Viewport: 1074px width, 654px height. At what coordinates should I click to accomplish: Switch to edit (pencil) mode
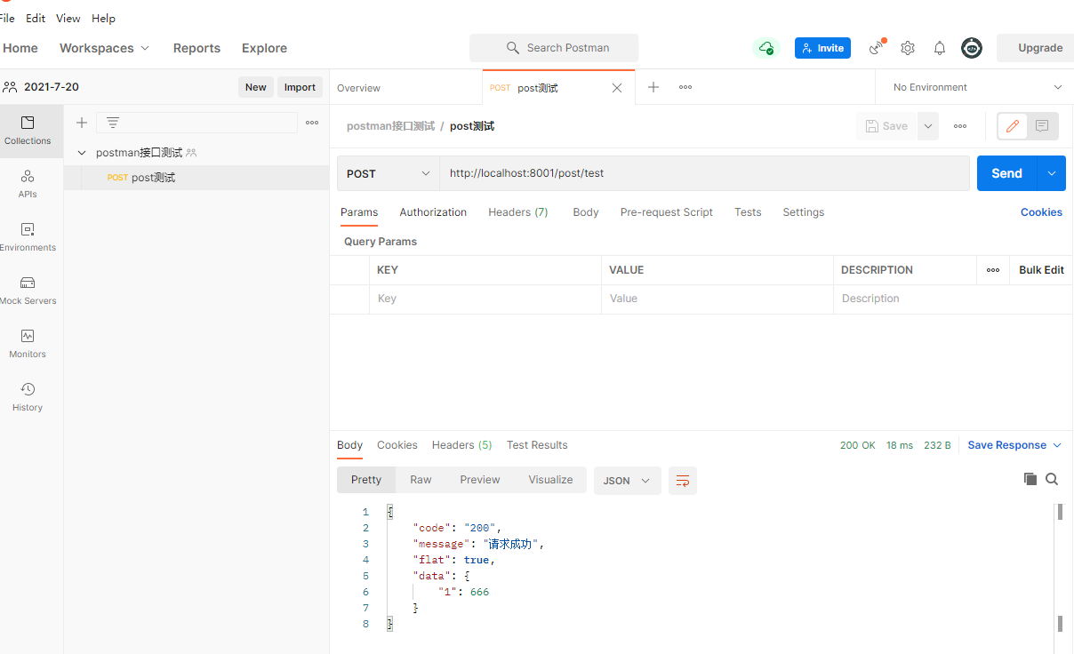click(1012, 126)
